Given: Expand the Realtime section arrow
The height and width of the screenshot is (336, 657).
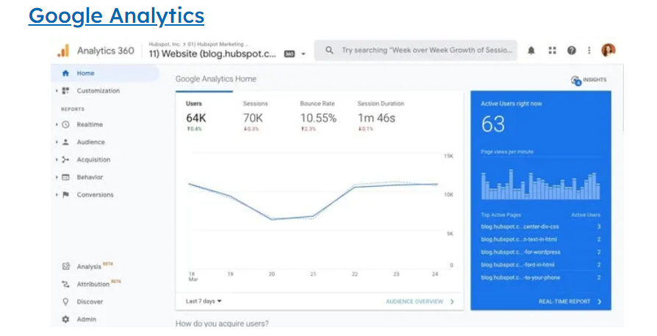Looking at the screenshot, I should coord(57,125).
